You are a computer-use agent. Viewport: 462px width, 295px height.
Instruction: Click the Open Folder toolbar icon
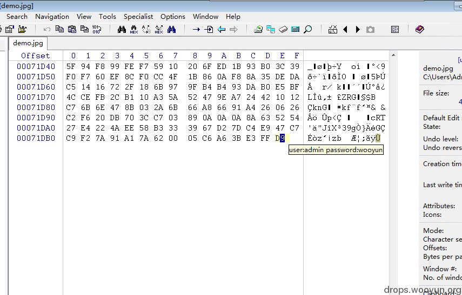22,30
